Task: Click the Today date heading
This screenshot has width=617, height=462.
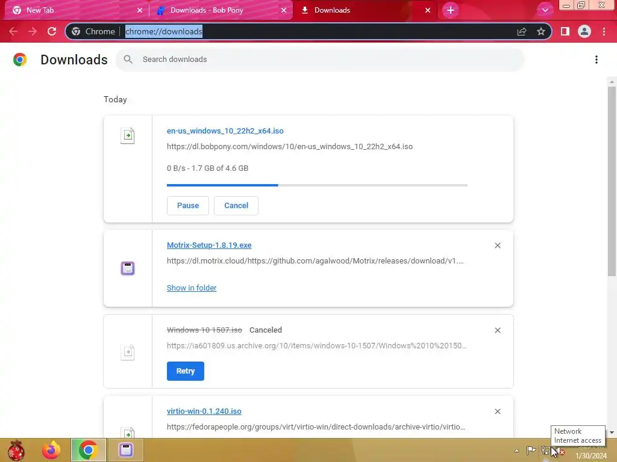Action: coord(115,99)
